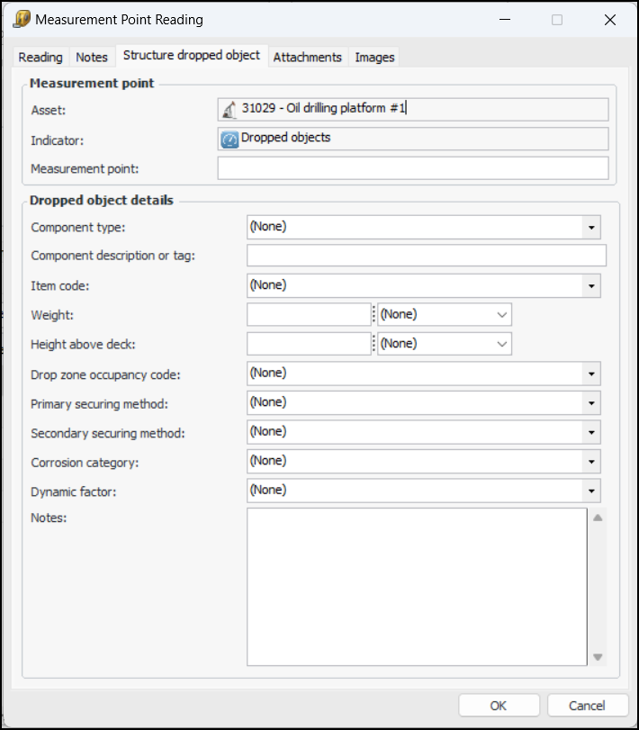Open the Weight unit dropdown
Screen dimensions: 639x730
point(501,315)
